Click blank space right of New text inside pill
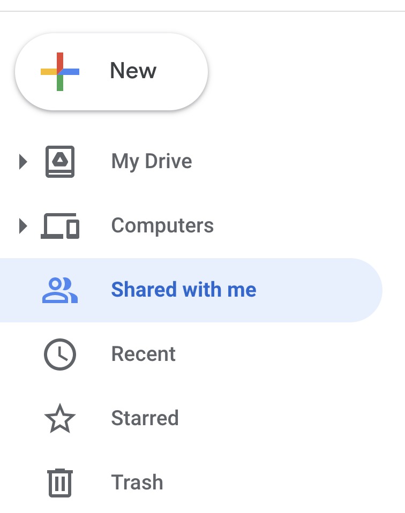The width and height of the screenshot is (405, 513). [x=181, y=71]
